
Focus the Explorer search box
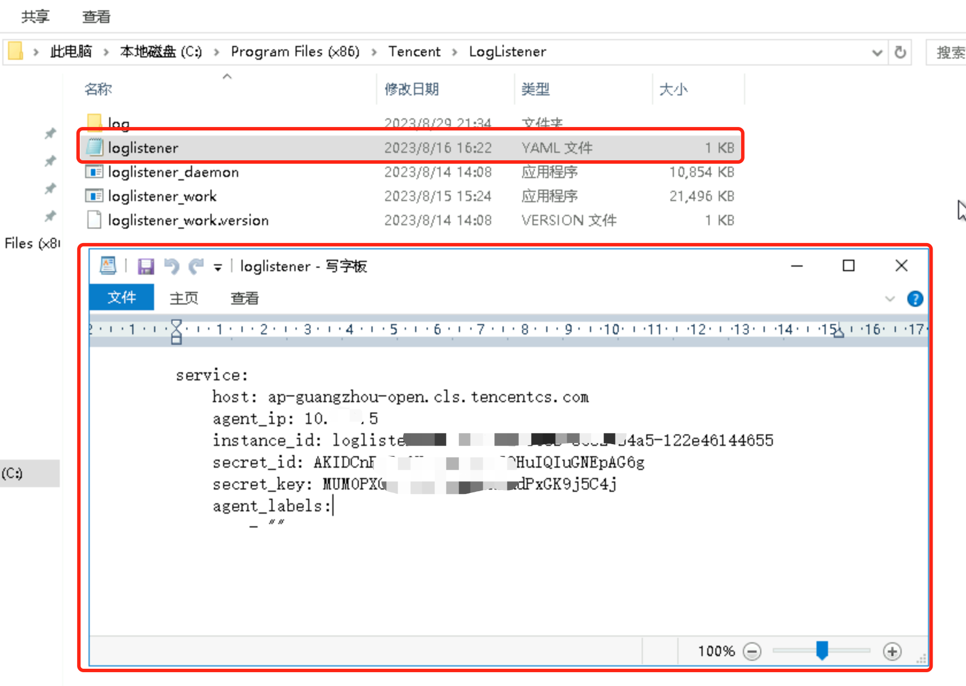pyautogui.click(x=946, y=52)
